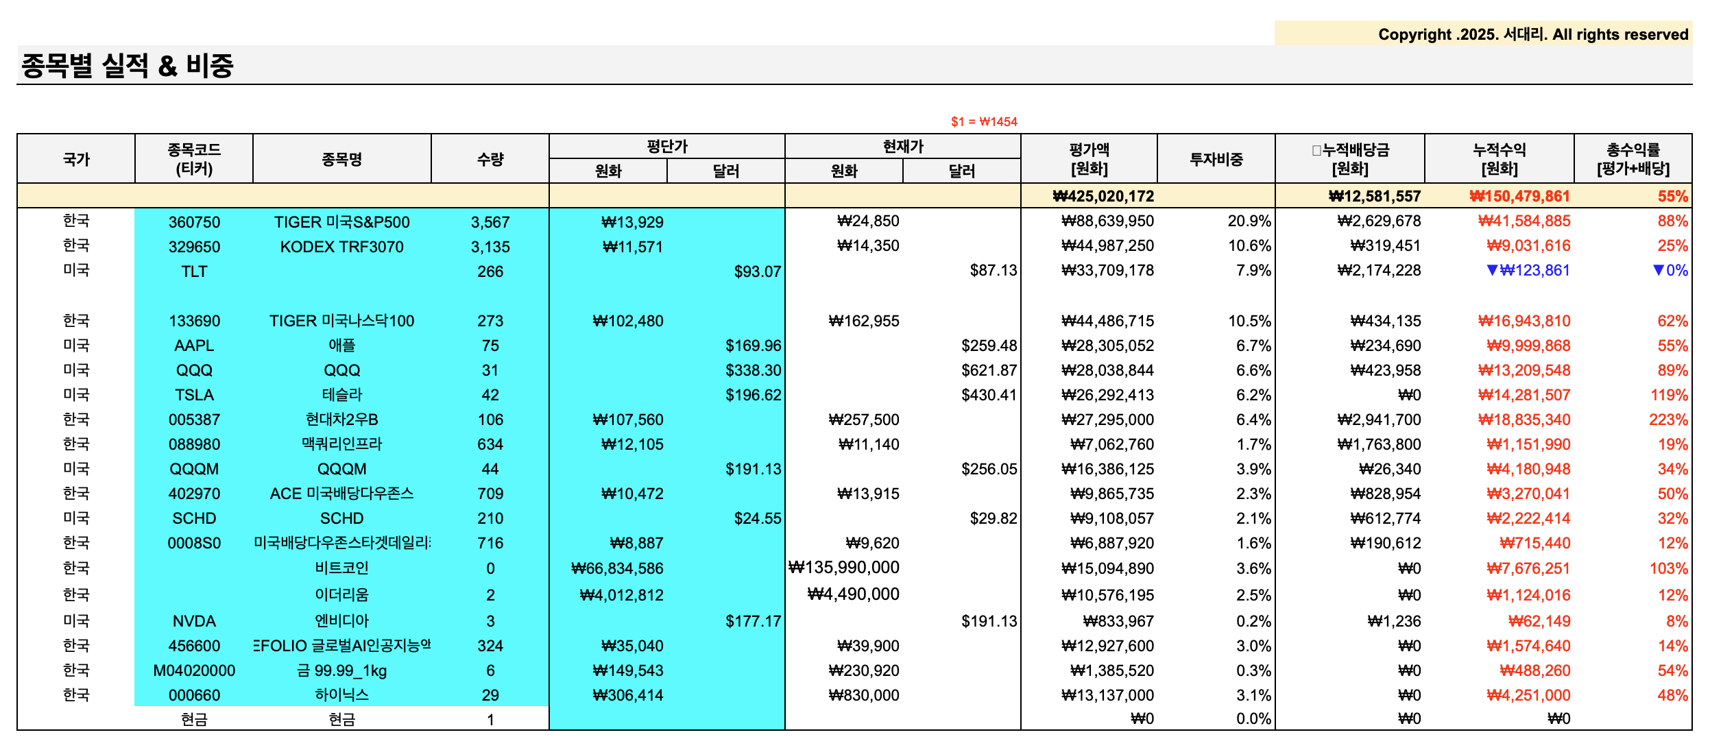Click ticker code 0008S0
1710x739 pixels.
click(194, 543)
